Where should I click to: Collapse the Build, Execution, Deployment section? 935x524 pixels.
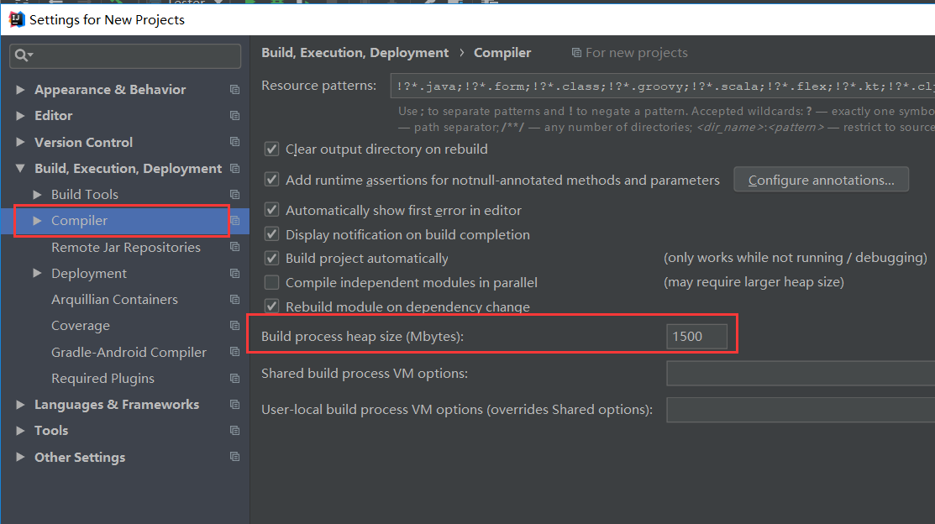pyautogui.click(x=21, y=169)
